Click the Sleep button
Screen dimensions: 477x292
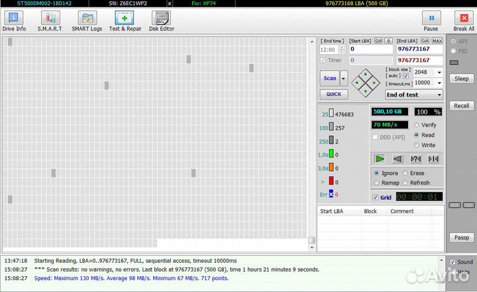coord(462,79)
